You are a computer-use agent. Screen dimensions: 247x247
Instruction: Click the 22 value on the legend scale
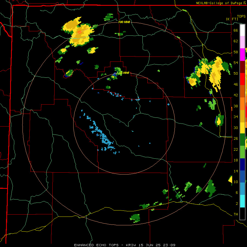point(236,149)
